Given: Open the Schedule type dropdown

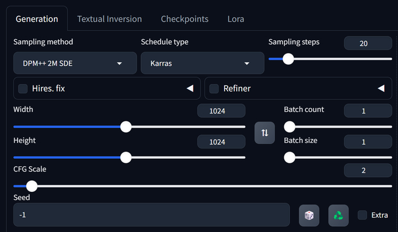Looking at the screenshot, I should point(202,63).
